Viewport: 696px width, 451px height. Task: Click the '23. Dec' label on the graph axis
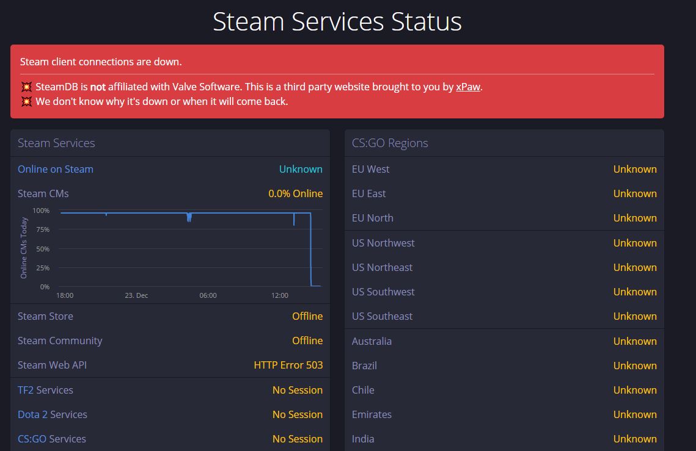click(136, 295)
